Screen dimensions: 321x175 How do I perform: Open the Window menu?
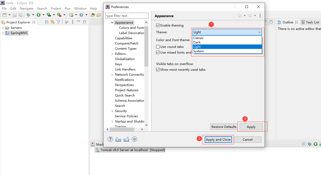(80, 9)
